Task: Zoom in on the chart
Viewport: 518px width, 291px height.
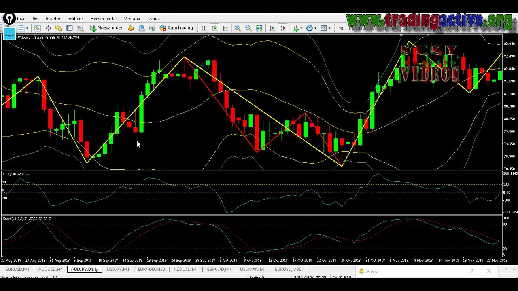Action: [238, 28]
